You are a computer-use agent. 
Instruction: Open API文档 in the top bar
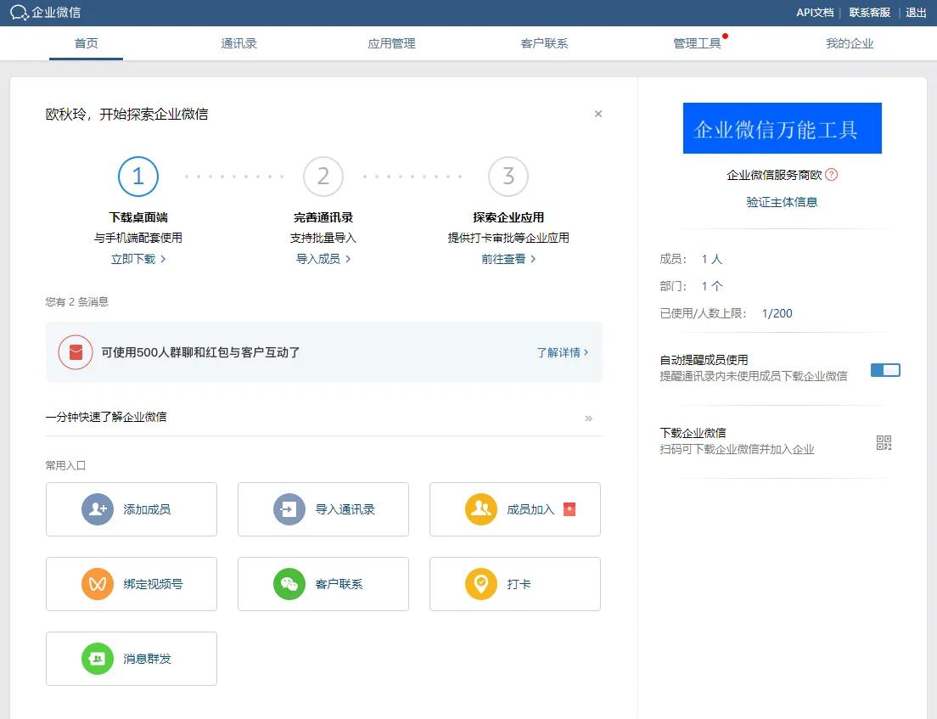(814, 13)
